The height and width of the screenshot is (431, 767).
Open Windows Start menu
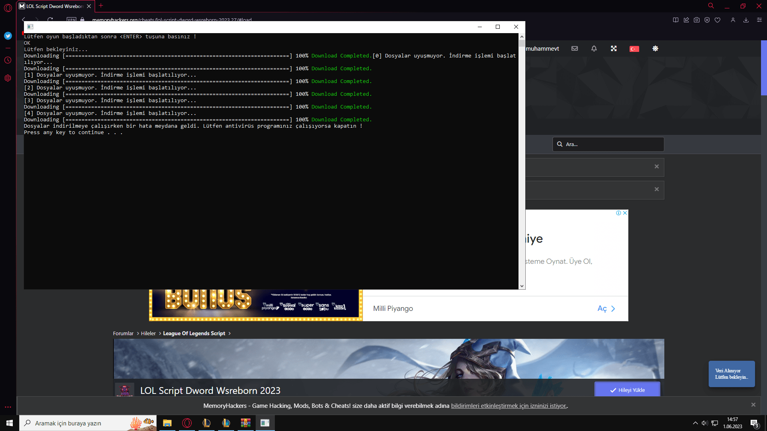[x=10, y=423]
